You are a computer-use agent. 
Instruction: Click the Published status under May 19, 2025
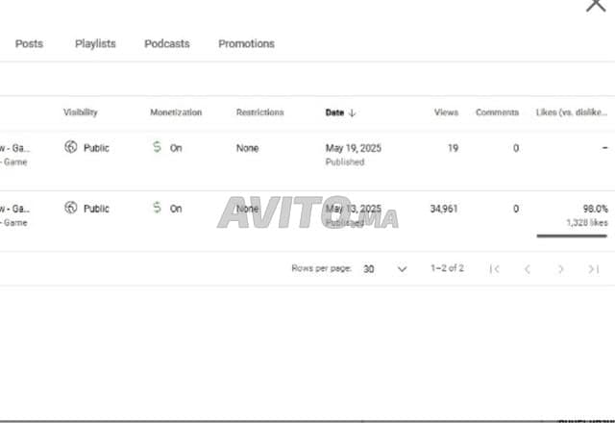(345, 162)
